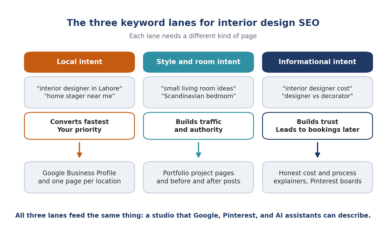Click the title "The three keyword lanes for interior design SEO"
The height and width of the screenshot is (243, 386).
[x=193, y=23]
